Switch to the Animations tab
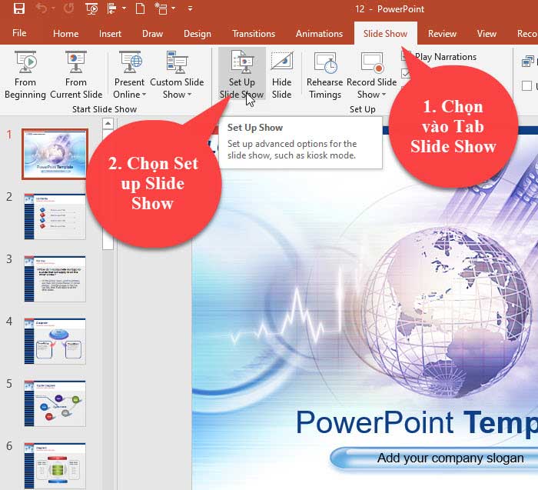The height and width of the screenshot is (490, 538). 319,34
